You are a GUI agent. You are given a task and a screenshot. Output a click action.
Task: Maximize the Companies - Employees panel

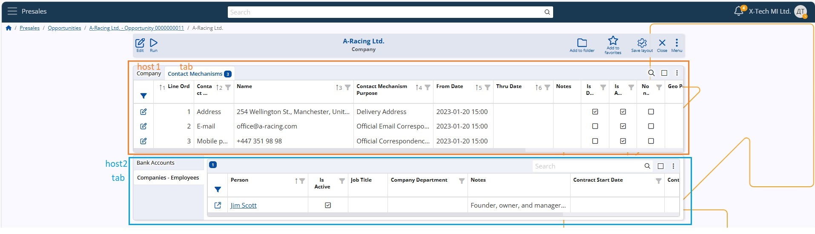point(660,166)
